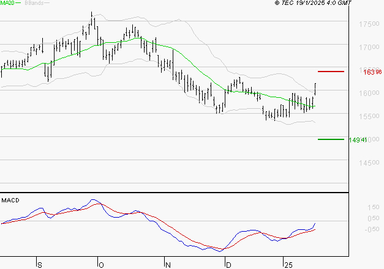Click the BBands legend label
Viewport: 384px width, 269px height.
34,3
